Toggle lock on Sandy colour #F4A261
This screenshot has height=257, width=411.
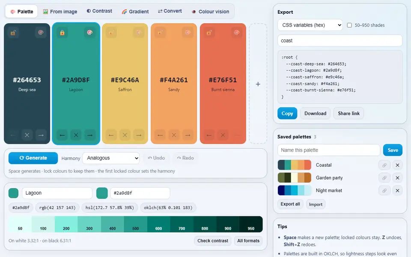(x=160, y=33)
